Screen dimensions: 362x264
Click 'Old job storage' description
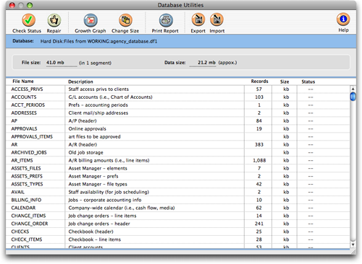[85, 152]
